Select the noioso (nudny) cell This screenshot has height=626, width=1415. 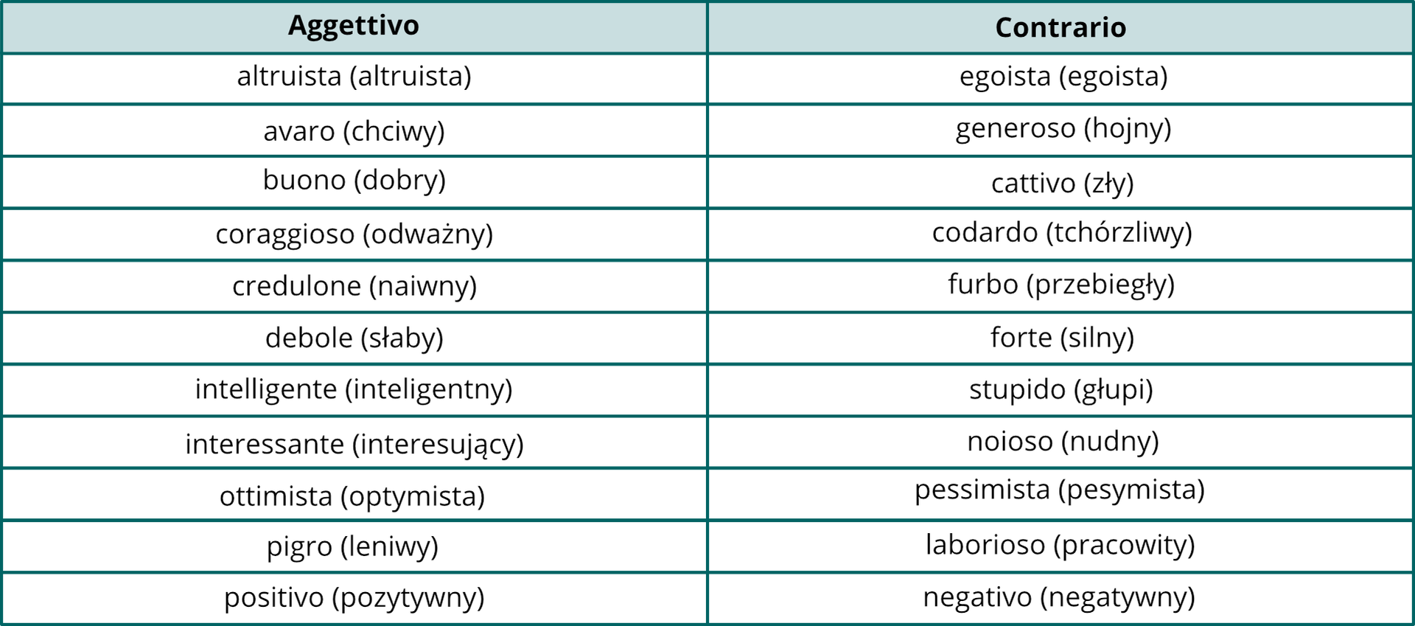1062,442
